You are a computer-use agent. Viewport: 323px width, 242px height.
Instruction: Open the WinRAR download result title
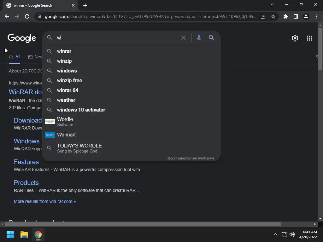point(25,92)
